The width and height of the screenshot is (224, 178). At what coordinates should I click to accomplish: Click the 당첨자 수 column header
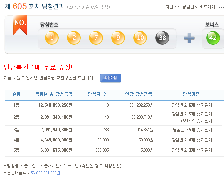[x=97, y=94]
